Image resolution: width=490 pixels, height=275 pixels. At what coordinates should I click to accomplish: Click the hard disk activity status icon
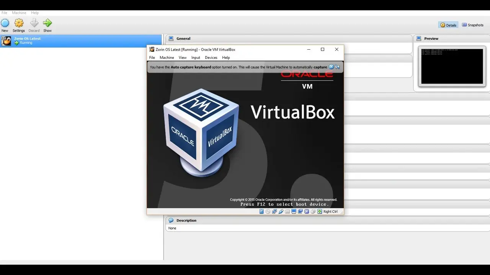pyautogui.click(x=262, y=212)
